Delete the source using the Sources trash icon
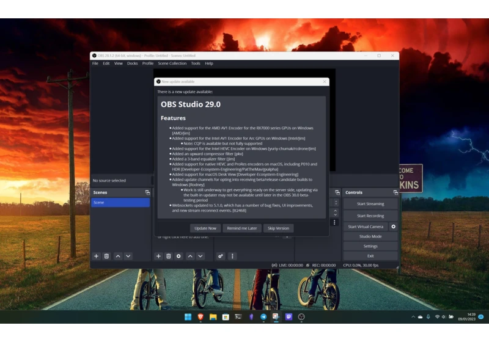489x342 pixels. tap(169, 256)
